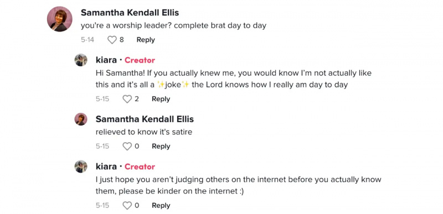
Task: Reply to kiara's 'judging others' comment
Action: pyautogui.click(x=161, y=206)
